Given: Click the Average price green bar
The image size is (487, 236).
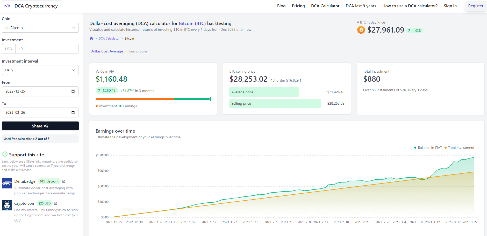Looking at the screenshot, I should coord(264,92).
